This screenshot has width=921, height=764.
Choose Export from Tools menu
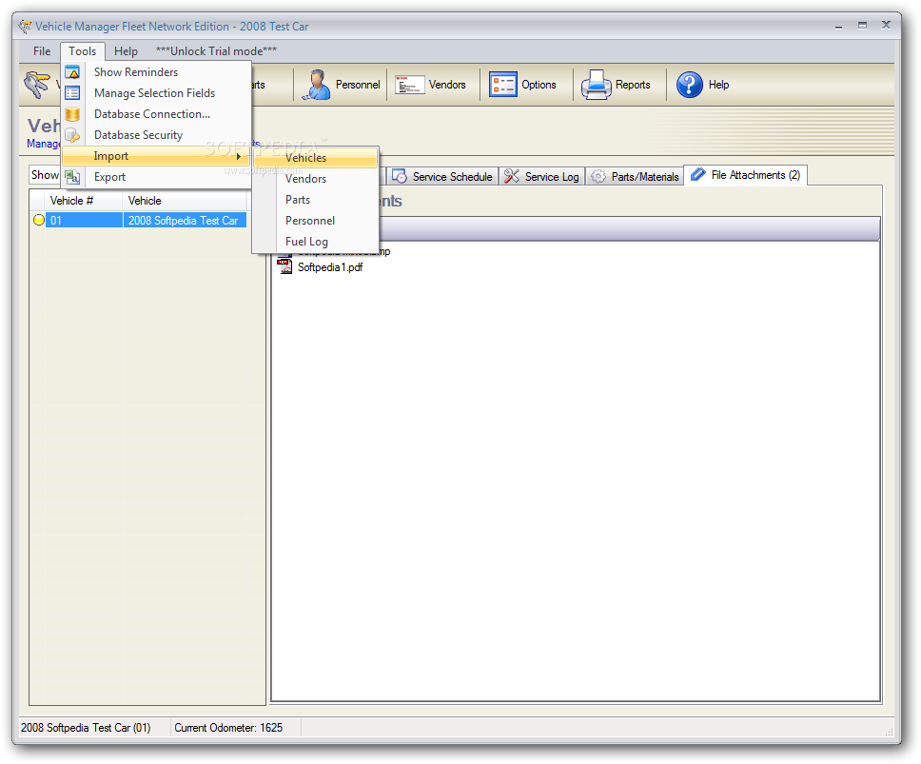point(109,177)
